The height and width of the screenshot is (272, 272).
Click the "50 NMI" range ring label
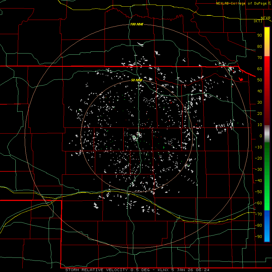point(137,80)
